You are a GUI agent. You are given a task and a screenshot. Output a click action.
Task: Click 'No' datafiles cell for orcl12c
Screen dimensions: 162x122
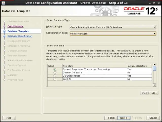pos(139,79)
